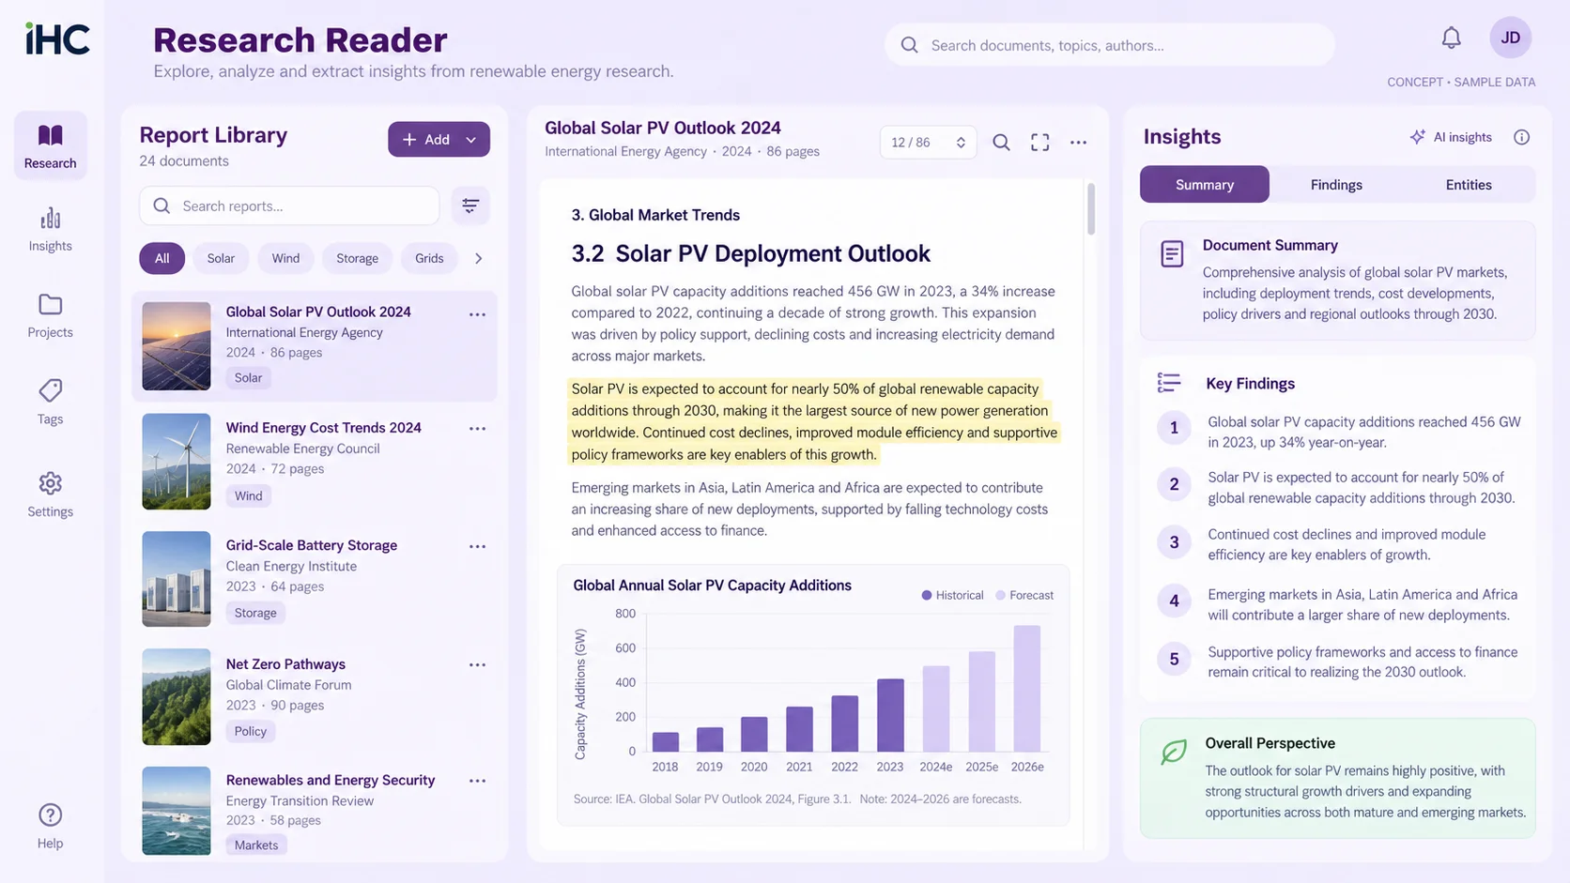Switch to the Findings tab
1570x883 pixels.
(x=1336, y=185)
